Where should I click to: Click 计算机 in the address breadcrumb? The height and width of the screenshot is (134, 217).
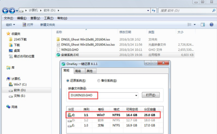pos(33,10)
